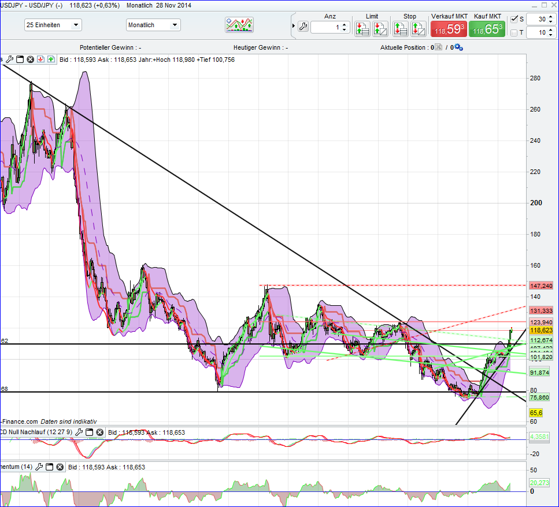Open position settings gear next to Aktuelle Position

457,47
